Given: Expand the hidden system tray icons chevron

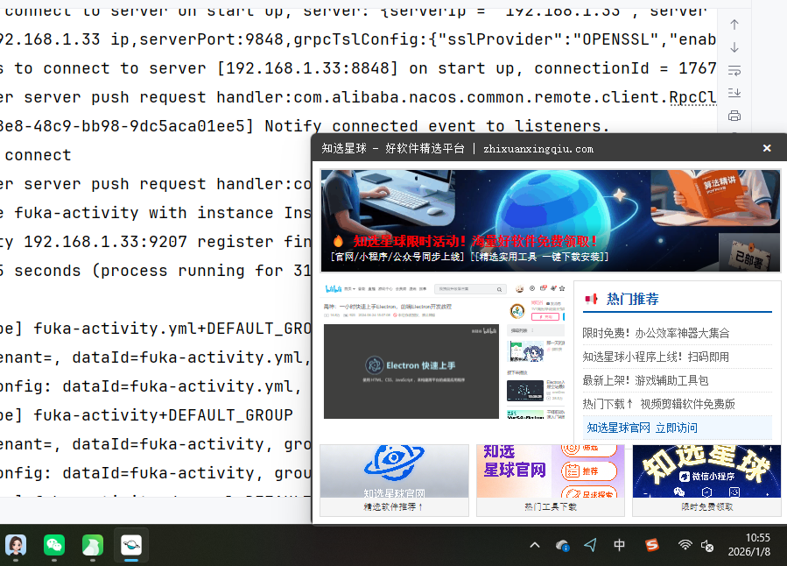Looking at the screenshot, I should click(x=535, y=545).
